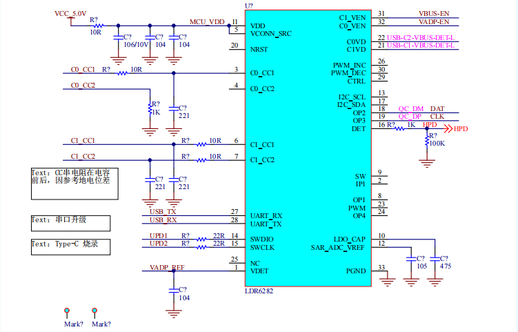Select the 100K resistor symbol
The width and height of the screenshot is (518, 332).
[427, 140]
